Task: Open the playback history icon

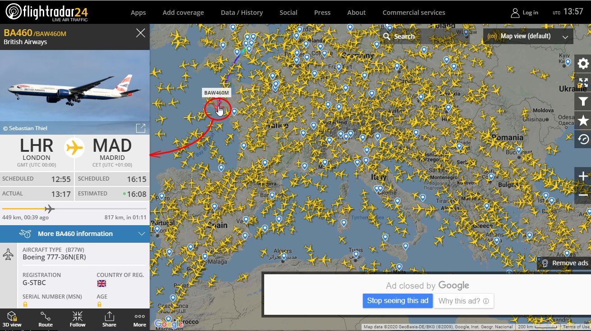Action: 583,139
